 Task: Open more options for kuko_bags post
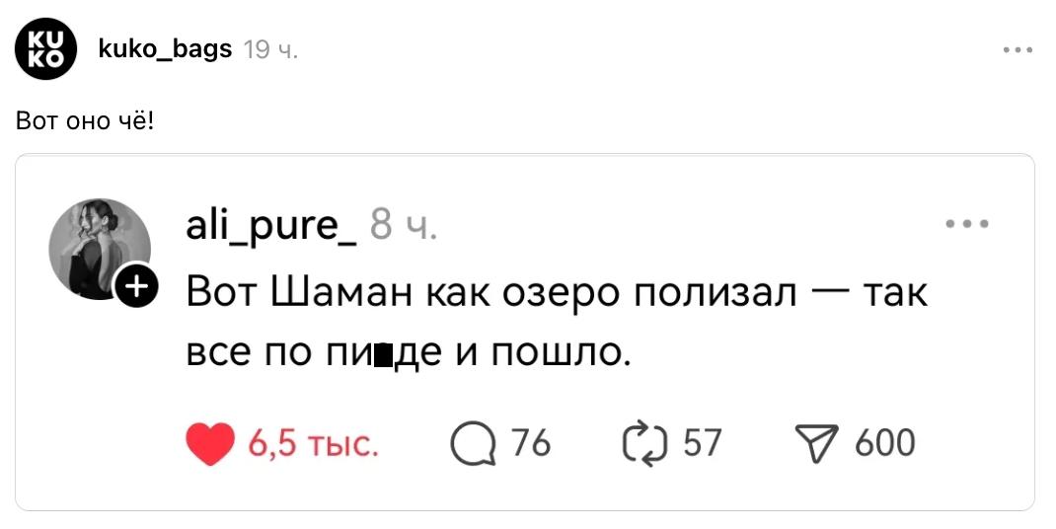coord(1017,49)
